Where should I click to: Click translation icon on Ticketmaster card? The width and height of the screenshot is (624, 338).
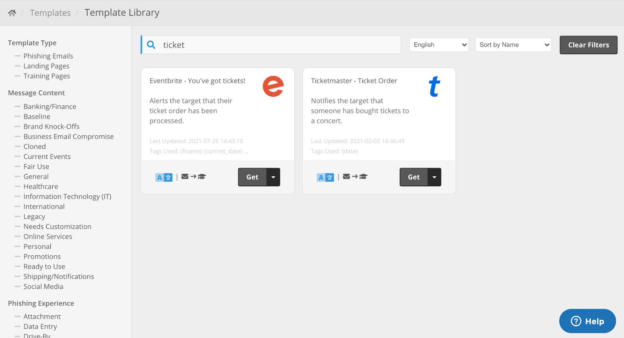click(325, 177)
